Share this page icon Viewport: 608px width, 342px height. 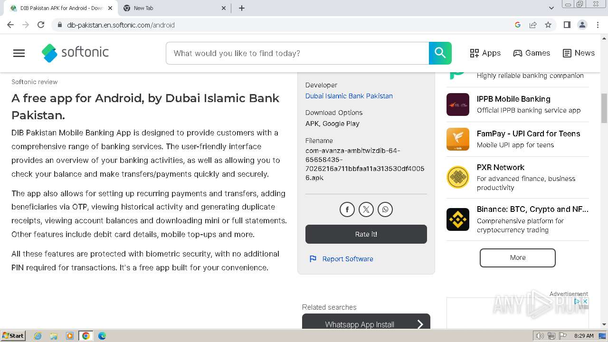(x=533, y=25)
